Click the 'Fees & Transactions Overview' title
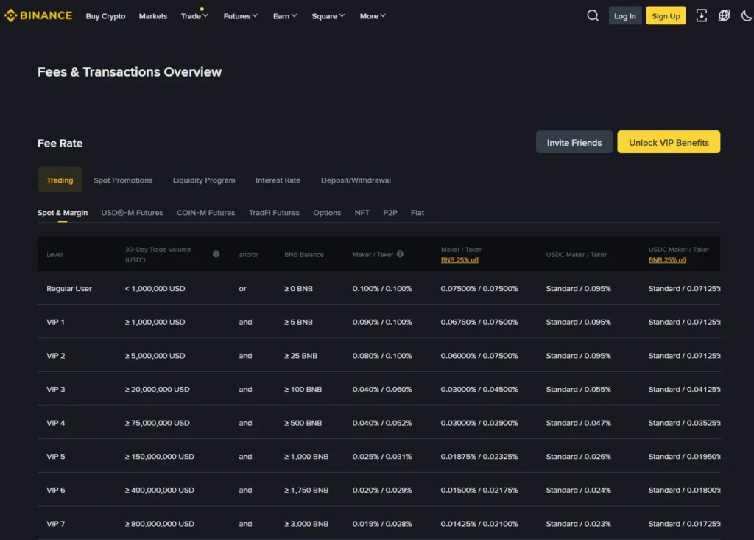This screenshot has width=754, height=540. 130,71
